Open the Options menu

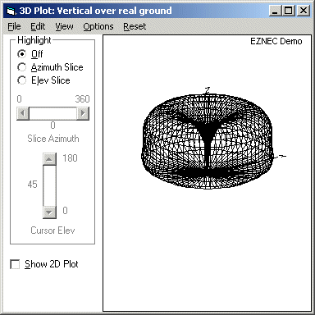point(98,26)
